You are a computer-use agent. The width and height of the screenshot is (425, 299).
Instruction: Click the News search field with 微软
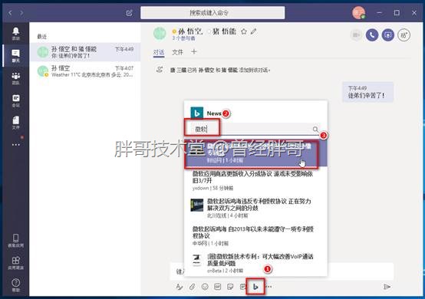(252, 130)
